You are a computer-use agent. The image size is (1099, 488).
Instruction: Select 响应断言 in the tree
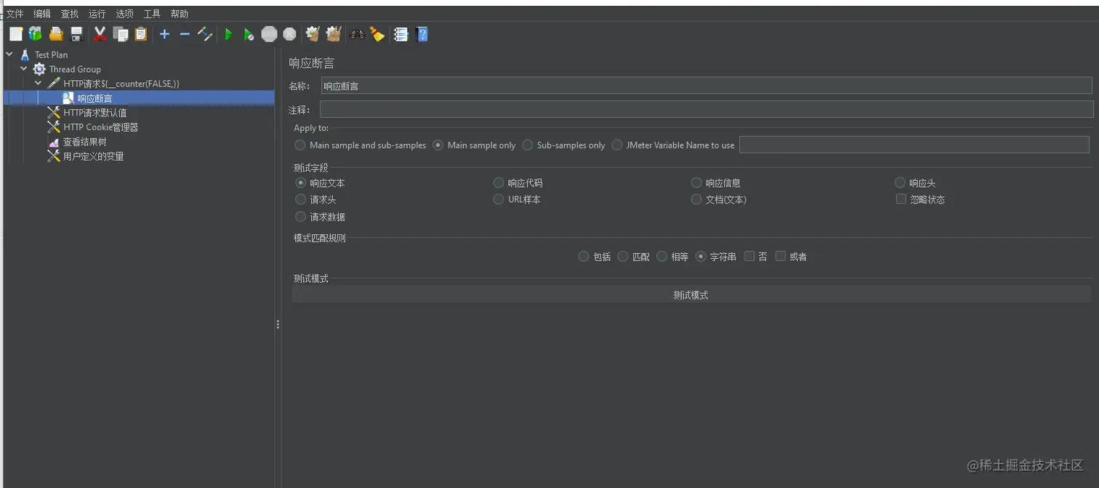tap(94, 98)
